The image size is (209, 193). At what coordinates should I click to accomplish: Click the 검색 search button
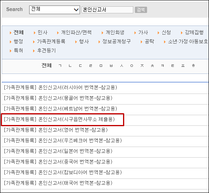point(141,10)
